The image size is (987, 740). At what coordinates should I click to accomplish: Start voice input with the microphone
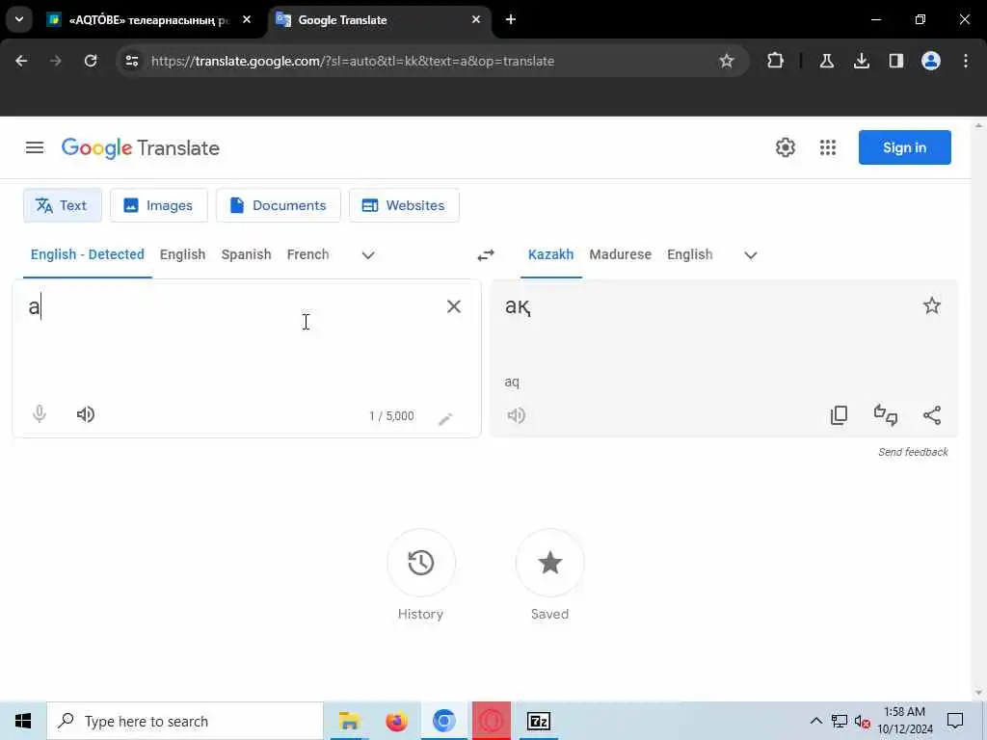pyautogui.click(x=39, y=414)
